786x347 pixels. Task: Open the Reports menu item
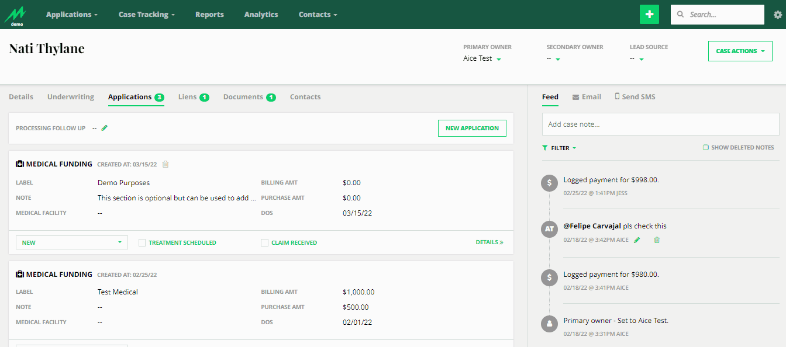click(x=209, y=15)
